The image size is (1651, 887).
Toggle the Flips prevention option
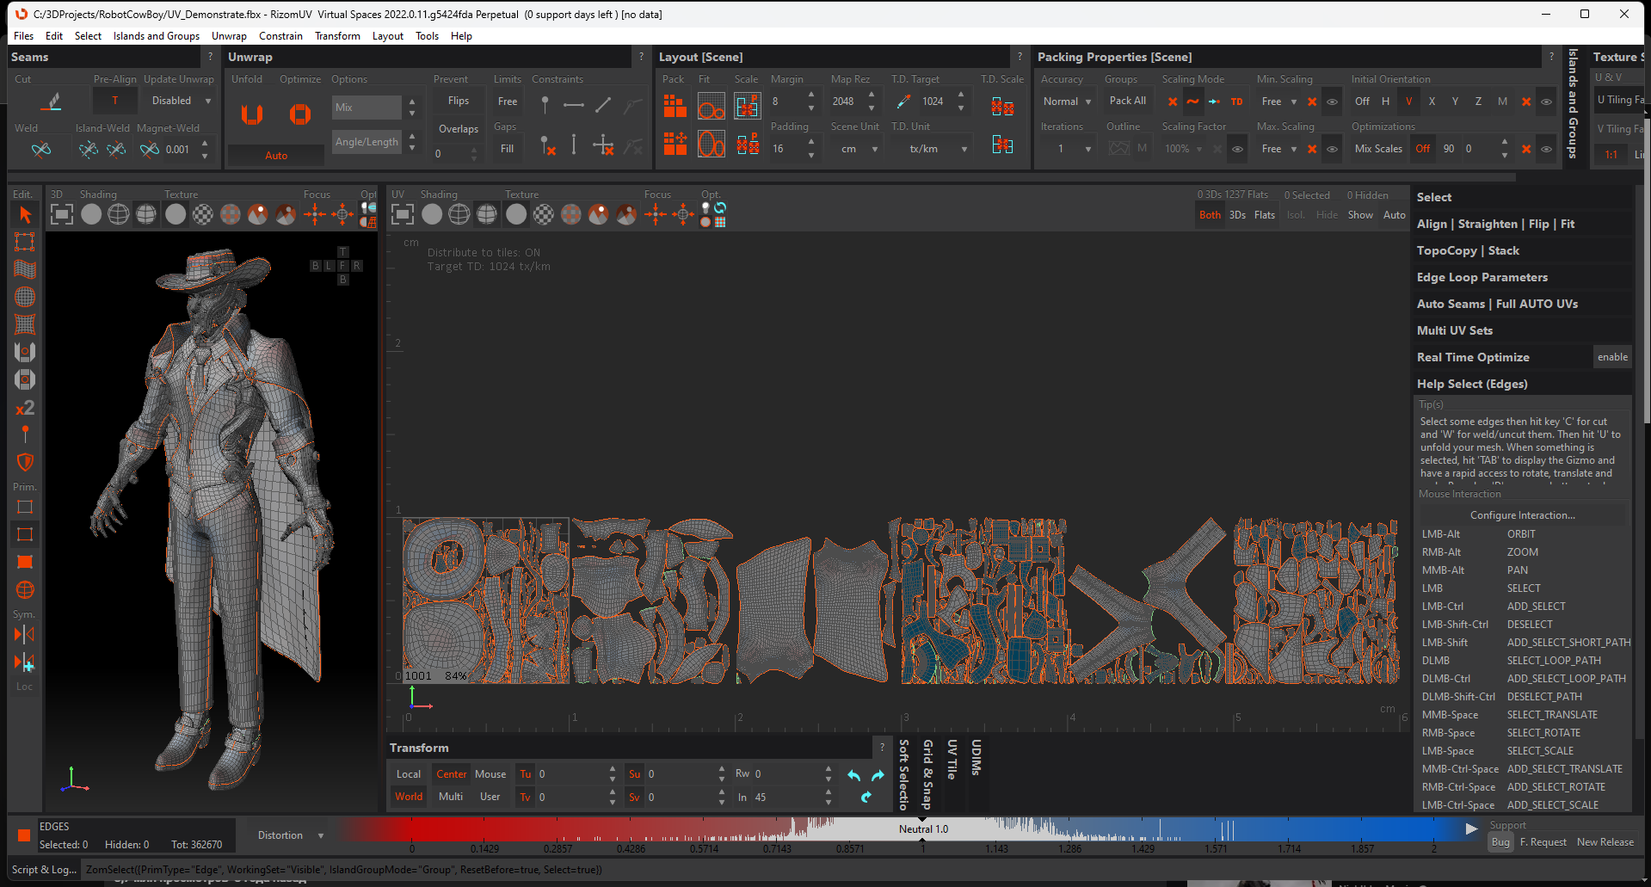[x=458, y=101]
